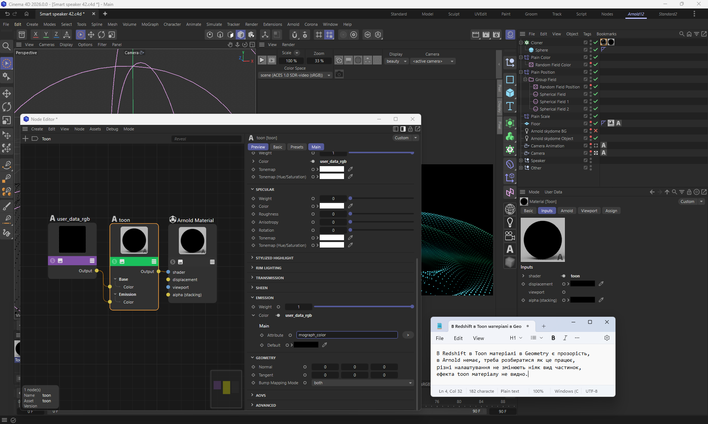Select the Move tool in left toolbar
The image size is (708, 424).
click(x=7, y=94)
